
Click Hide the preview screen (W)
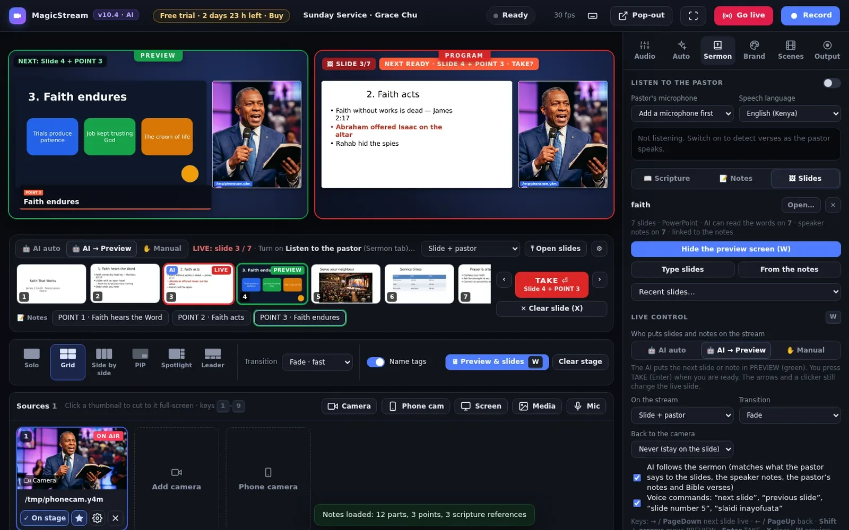(736, 249)
